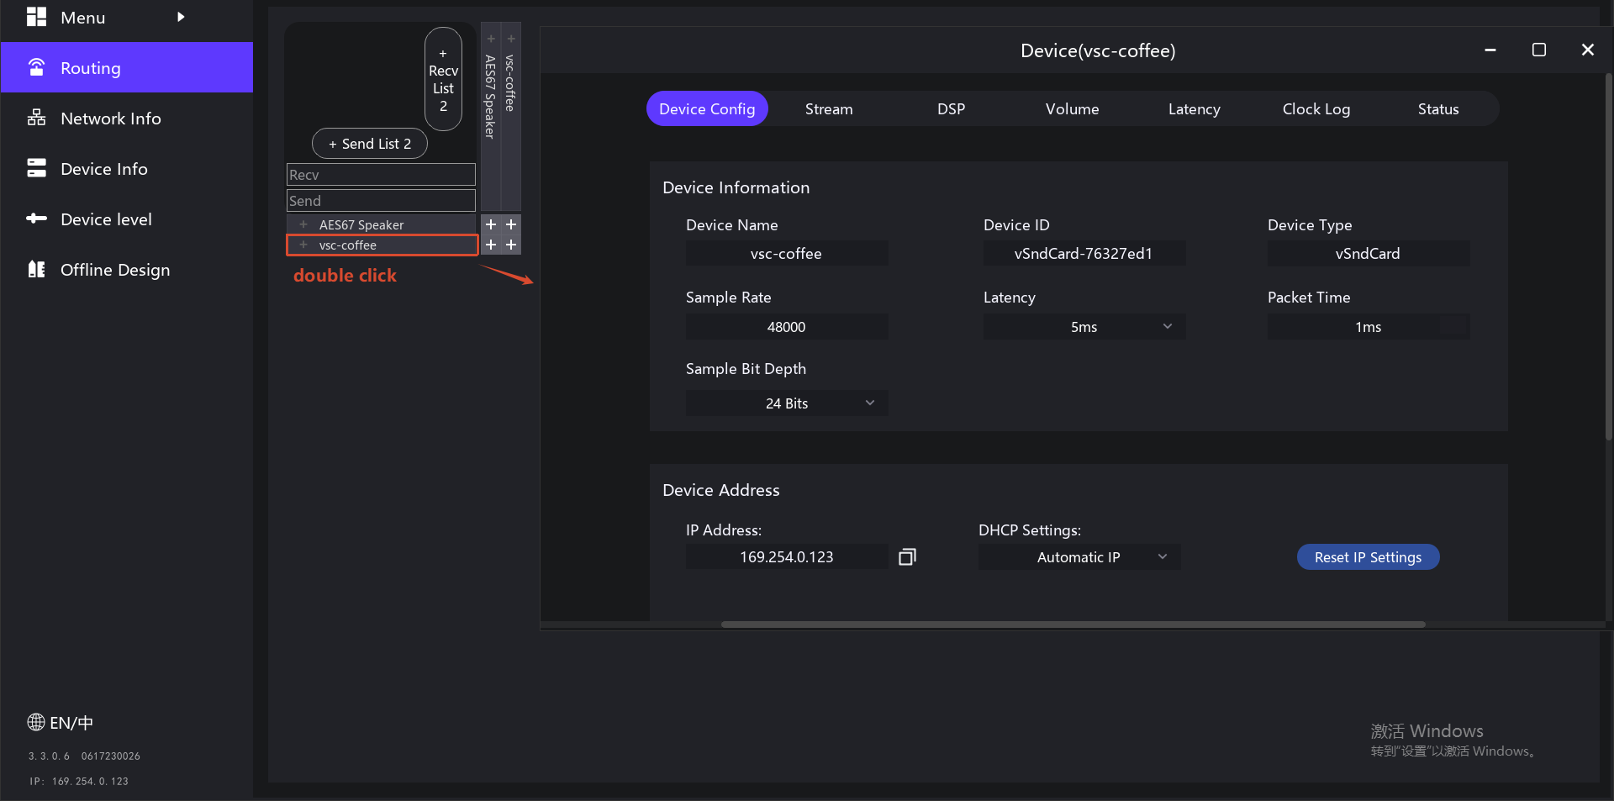This screenshot has width=1614, height=801.
Task: Click the Send filter field
Action: [381, 201]
